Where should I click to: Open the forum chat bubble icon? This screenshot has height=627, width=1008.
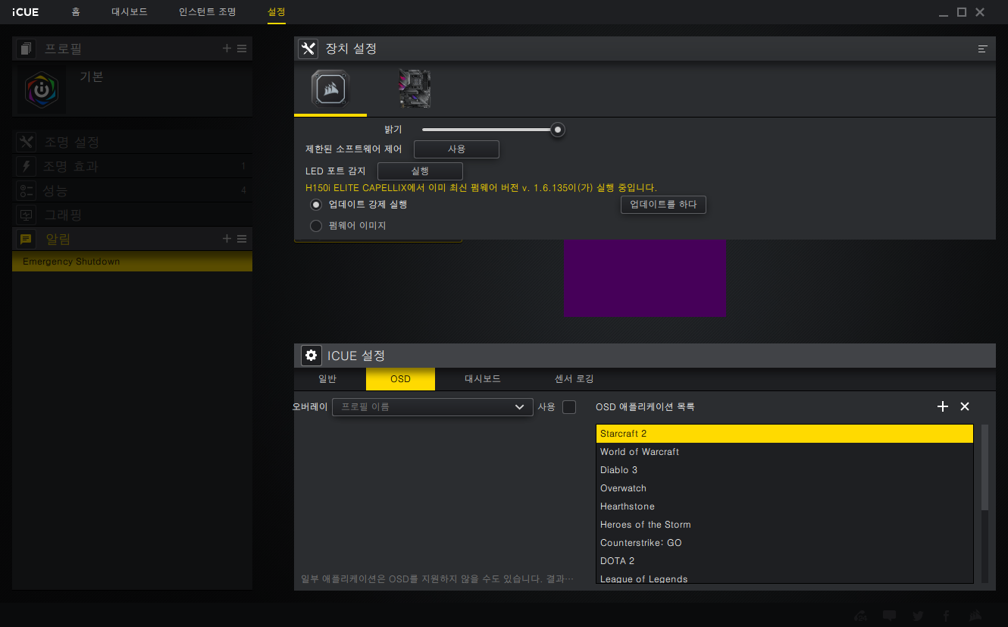point(890,616)
